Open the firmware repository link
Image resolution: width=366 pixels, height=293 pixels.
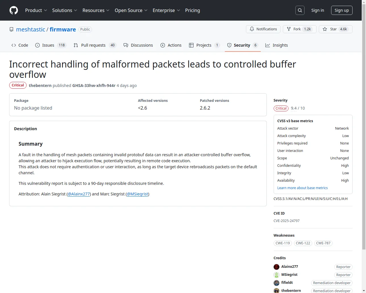(63, 29)
